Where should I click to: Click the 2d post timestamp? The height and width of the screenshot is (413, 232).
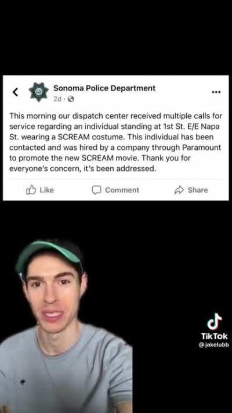57,99
